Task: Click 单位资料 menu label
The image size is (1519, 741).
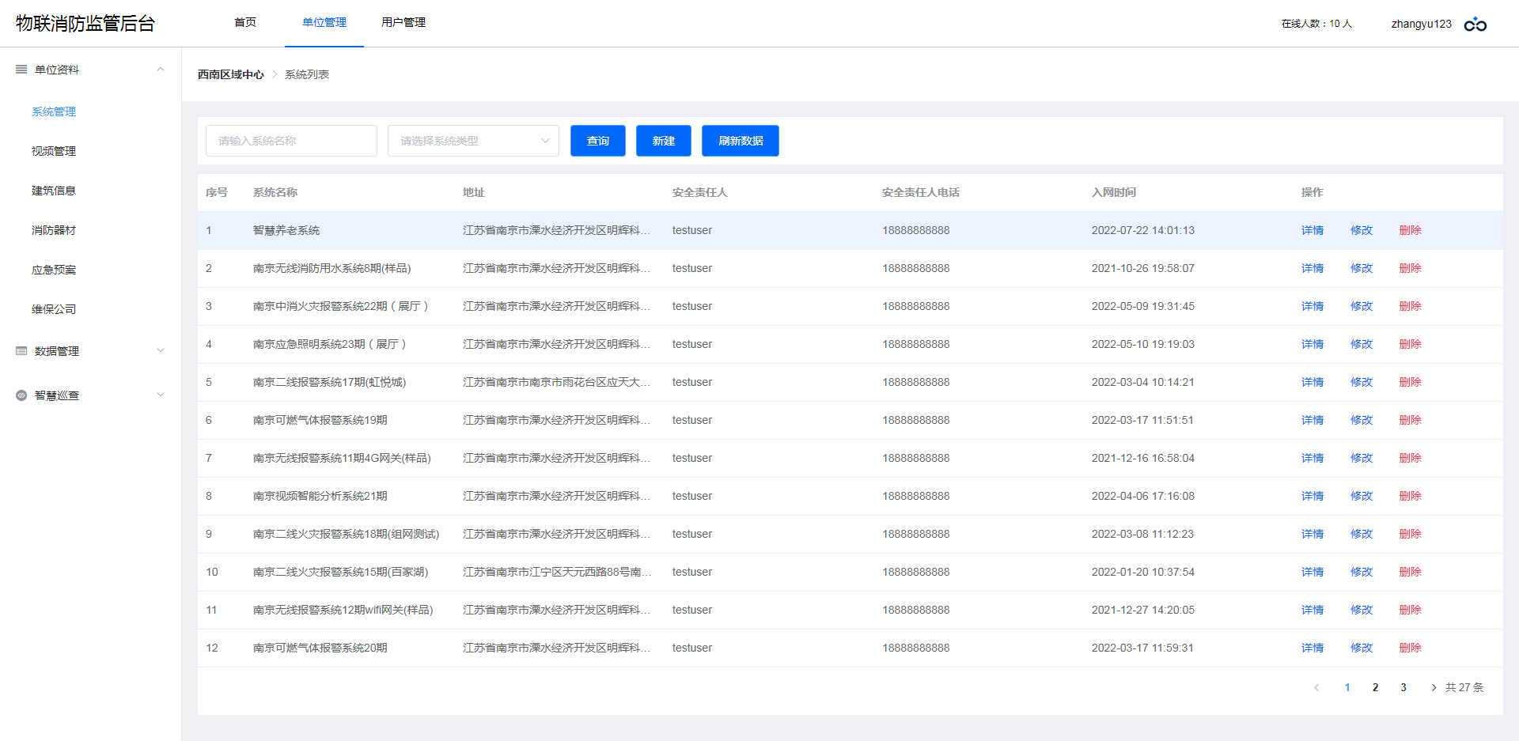Action: click(x=57, y=70)
